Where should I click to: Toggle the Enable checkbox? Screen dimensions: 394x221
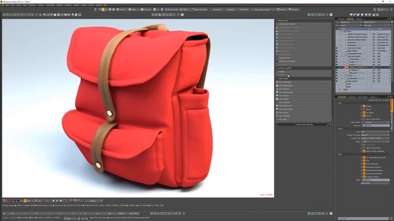coord(364,106)
